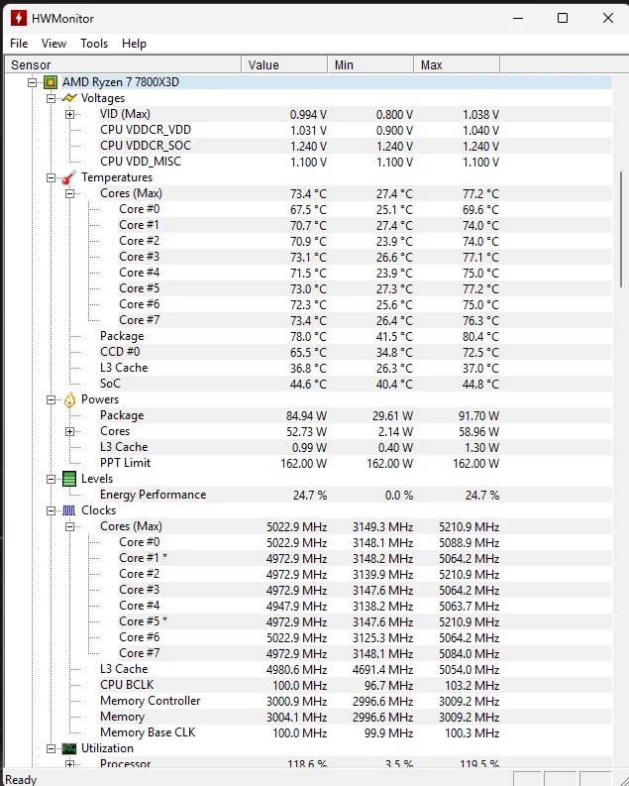Image resolution: width=629 pixels, height=786 pixels.
Task: Expand the Cores power node
Action: pos(70,431)
